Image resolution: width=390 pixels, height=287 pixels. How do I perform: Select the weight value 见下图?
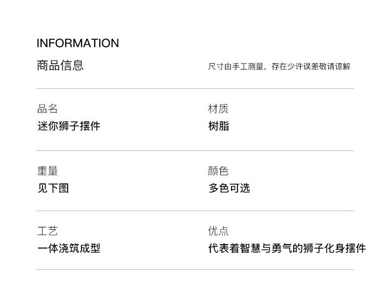(x=53, y=188)
